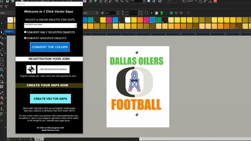
Task: Select the Freehand line tool
Action: (x=2, y=49)
